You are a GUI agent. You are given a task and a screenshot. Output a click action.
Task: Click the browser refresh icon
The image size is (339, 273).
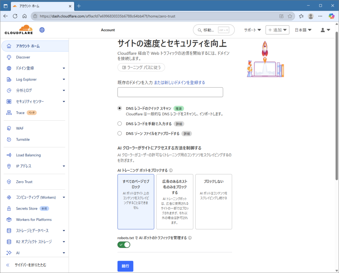click(x=15, y=16)
